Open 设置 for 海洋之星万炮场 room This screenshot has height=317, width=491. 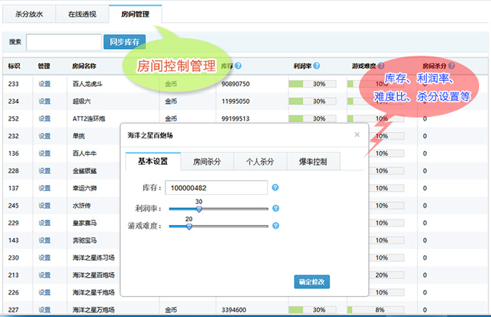[44, 309]
